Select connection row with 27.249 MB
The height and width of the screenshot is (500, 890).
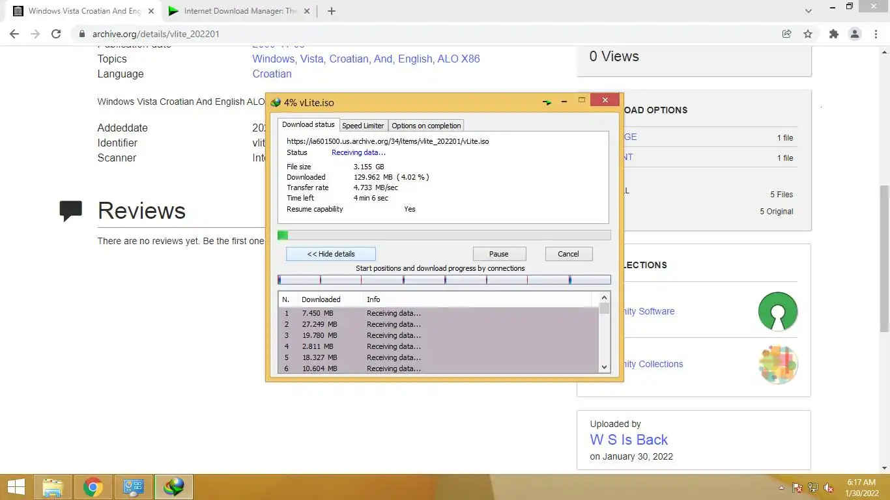click(x=438, y=324)
